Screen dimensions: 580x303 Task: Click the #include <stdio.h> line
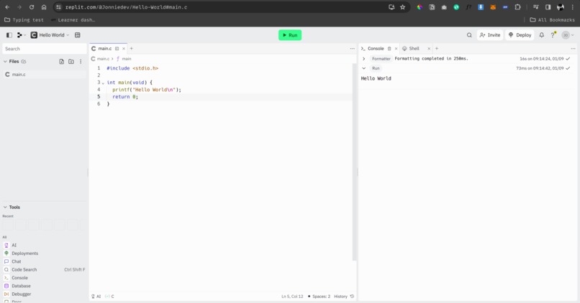click(x=132, y=68)
